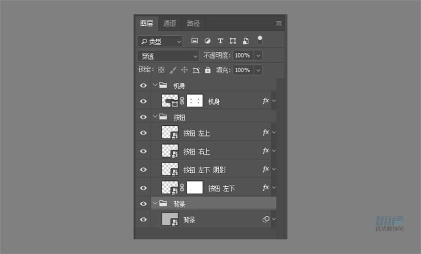This screenshot has height=254, width=421.
Task: Collapse the 按钮 group chevron
Action: [x=155, y=117]
